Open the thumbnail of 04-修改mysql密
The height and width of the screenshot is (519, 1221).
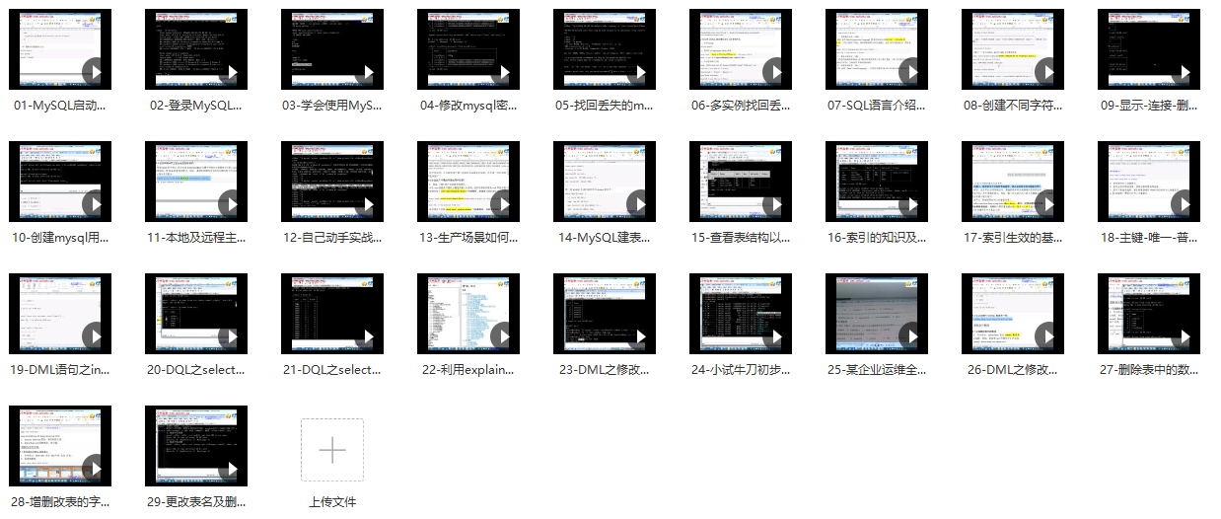point(468,49)
